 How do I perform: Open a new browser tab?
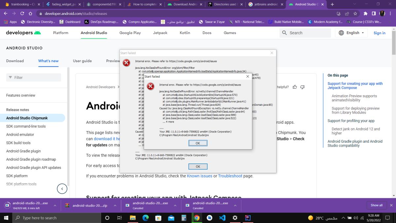tap(332, 4)
